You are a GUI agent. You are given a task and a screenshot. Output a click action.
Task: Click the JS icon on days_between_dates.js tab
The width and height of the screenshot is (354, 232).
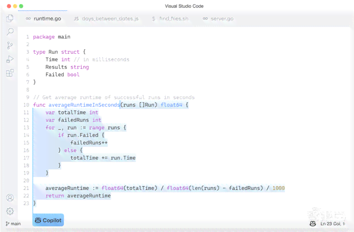click(76, 19)
